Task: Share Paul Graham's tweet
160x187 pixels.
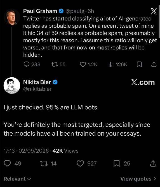Action: point(154,64)
